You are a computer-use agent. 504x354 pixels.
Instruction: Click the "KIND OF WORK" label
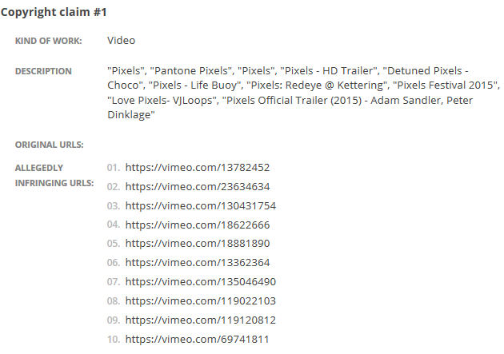pos(48,41)
